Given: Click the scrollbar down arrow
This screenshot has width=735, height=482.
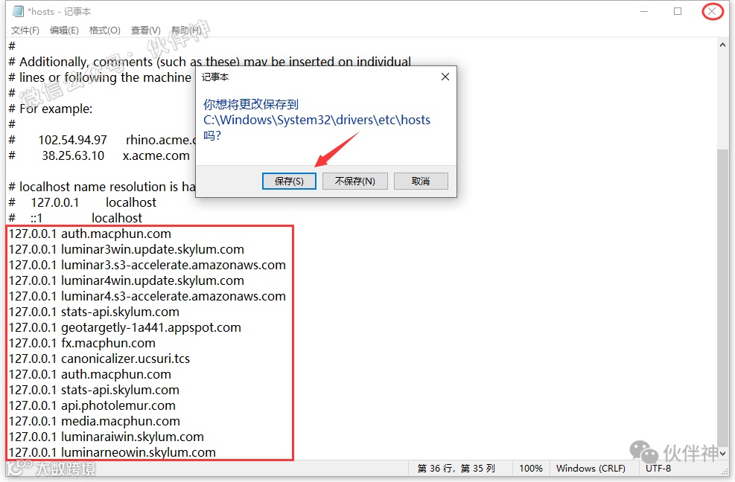Looking at the screenshot, I should pyautogui.click(x=722, y=453).
